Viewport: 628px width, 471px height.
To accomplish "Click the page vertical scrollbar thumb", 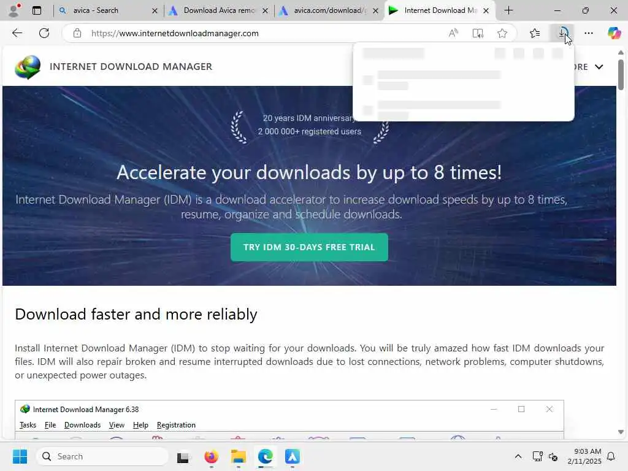I will pyautogui.click(x=621, y=74).
